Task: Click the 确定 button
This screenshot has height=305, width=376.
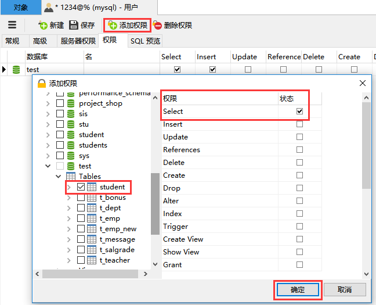Action: click(298, 290)
